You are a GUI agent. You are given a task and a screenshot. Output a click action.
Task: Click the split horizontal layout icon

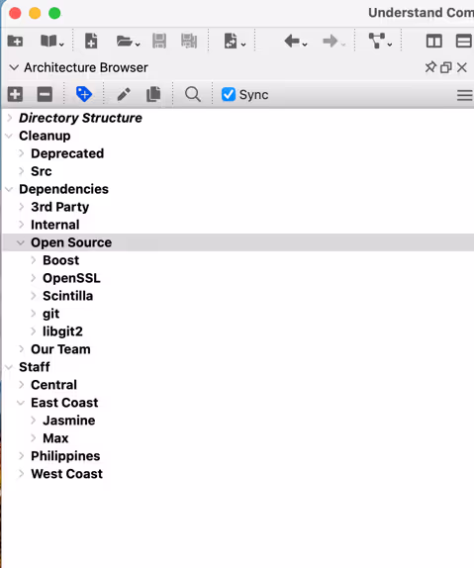463,41
